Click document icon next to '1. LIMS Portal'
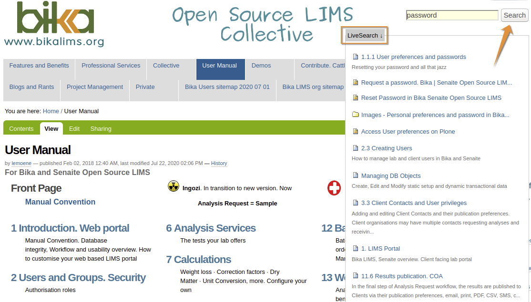 [x=356, y=248]
